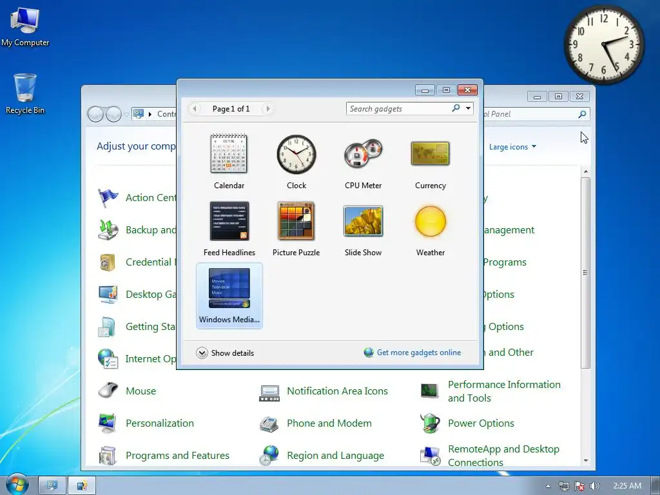Select the Picture Puzzle gadget

296,229
